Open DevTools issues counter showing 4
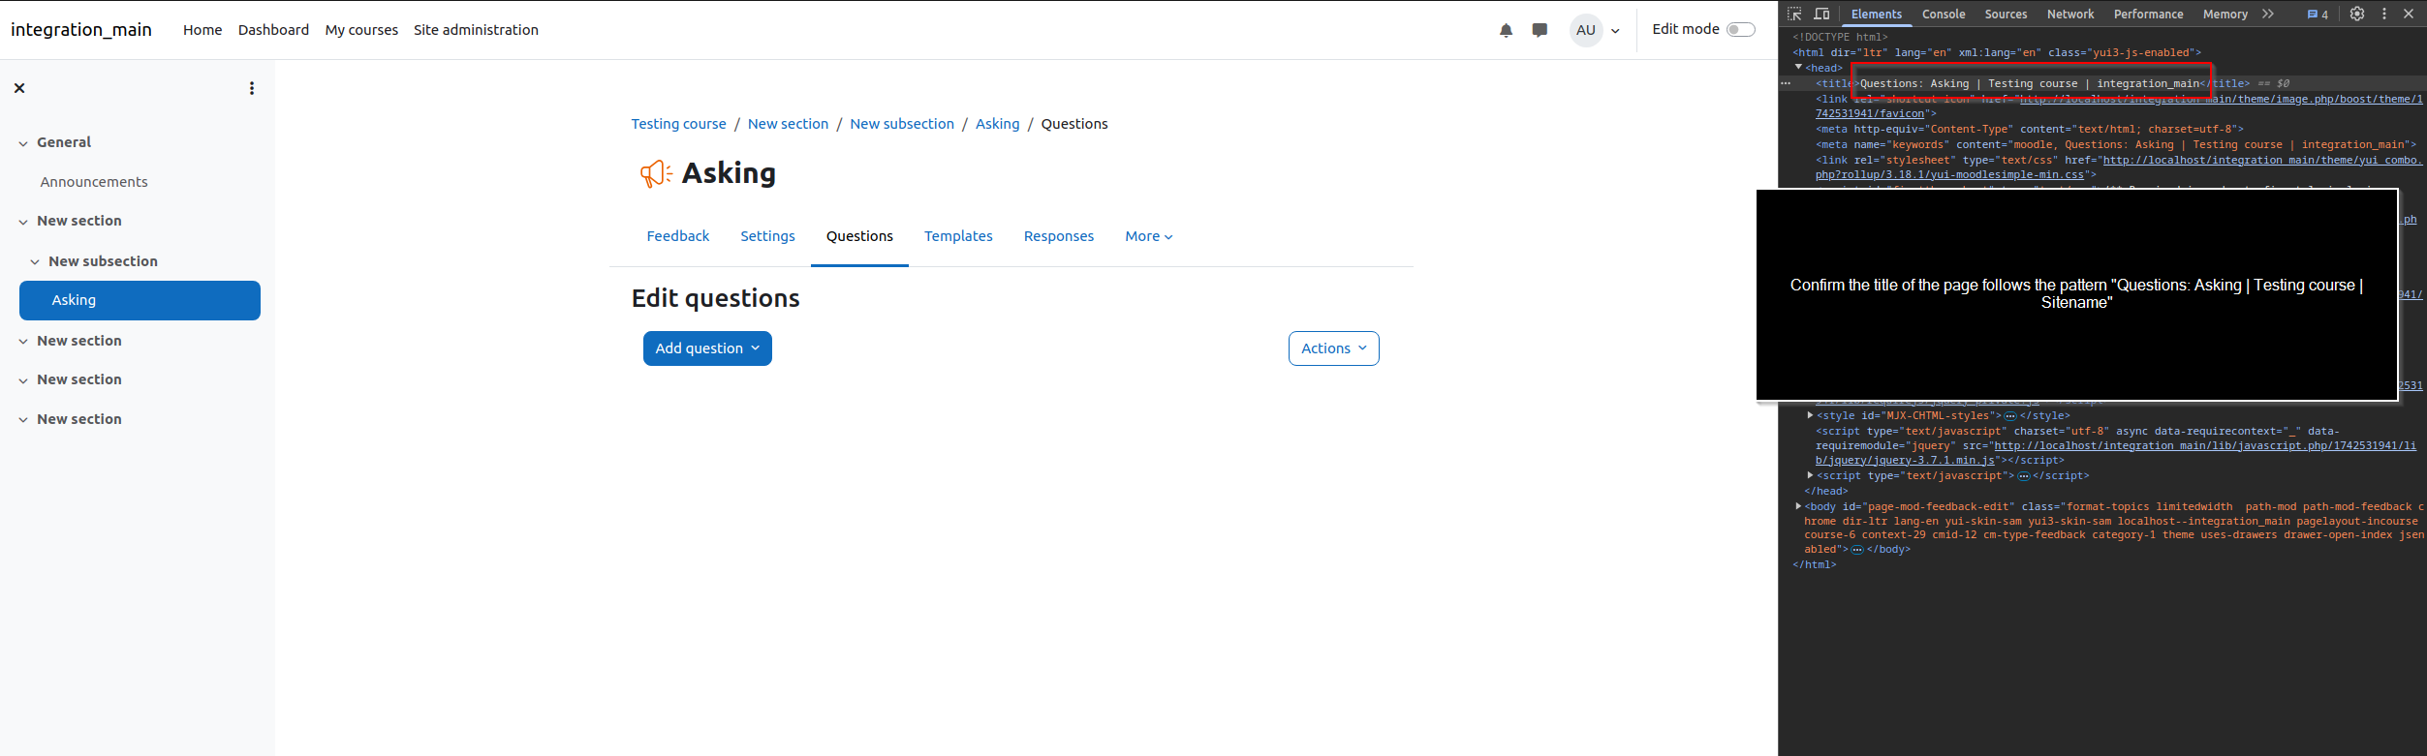Image resolution: width=2427 pixels, height=756 pixels. click(x=2318, y=15)
